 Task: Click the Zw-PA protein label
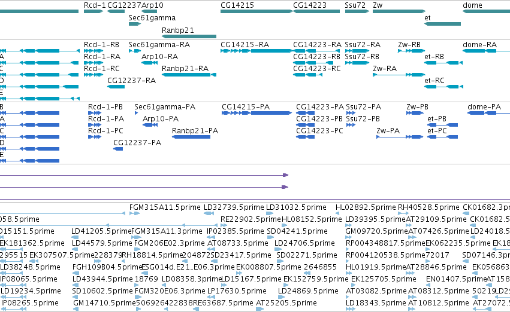388,131
